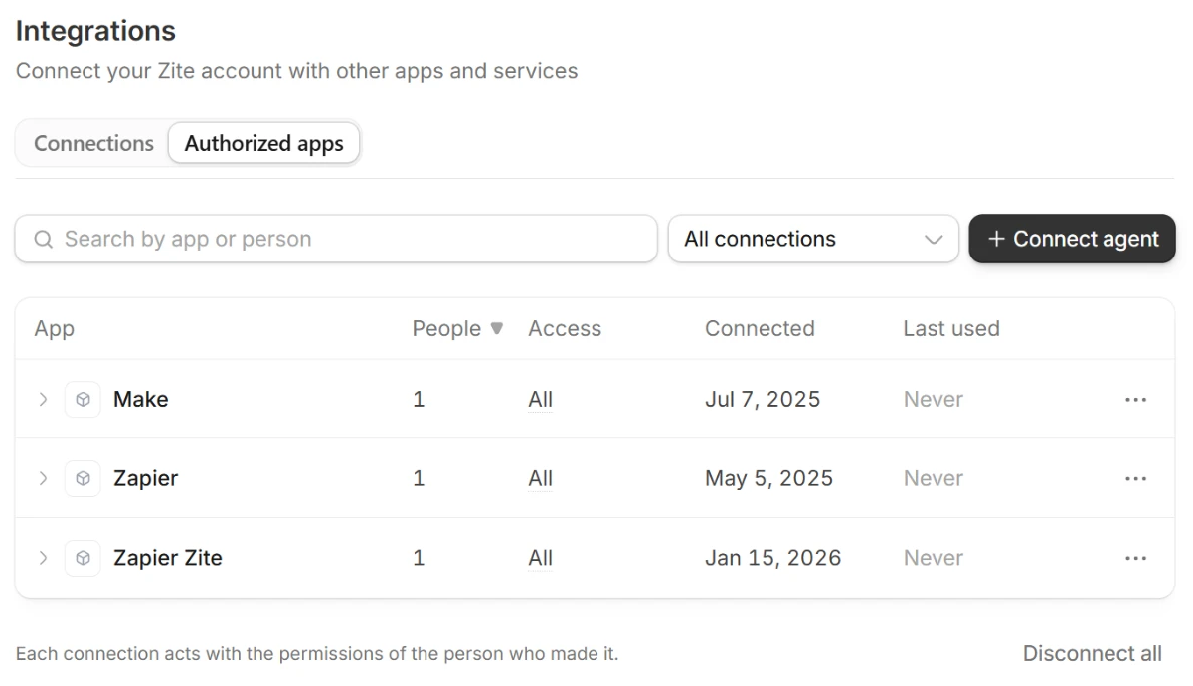Click the Connect agent button
Viewport: 1193px width, 686px height.
pos(1072,239)
